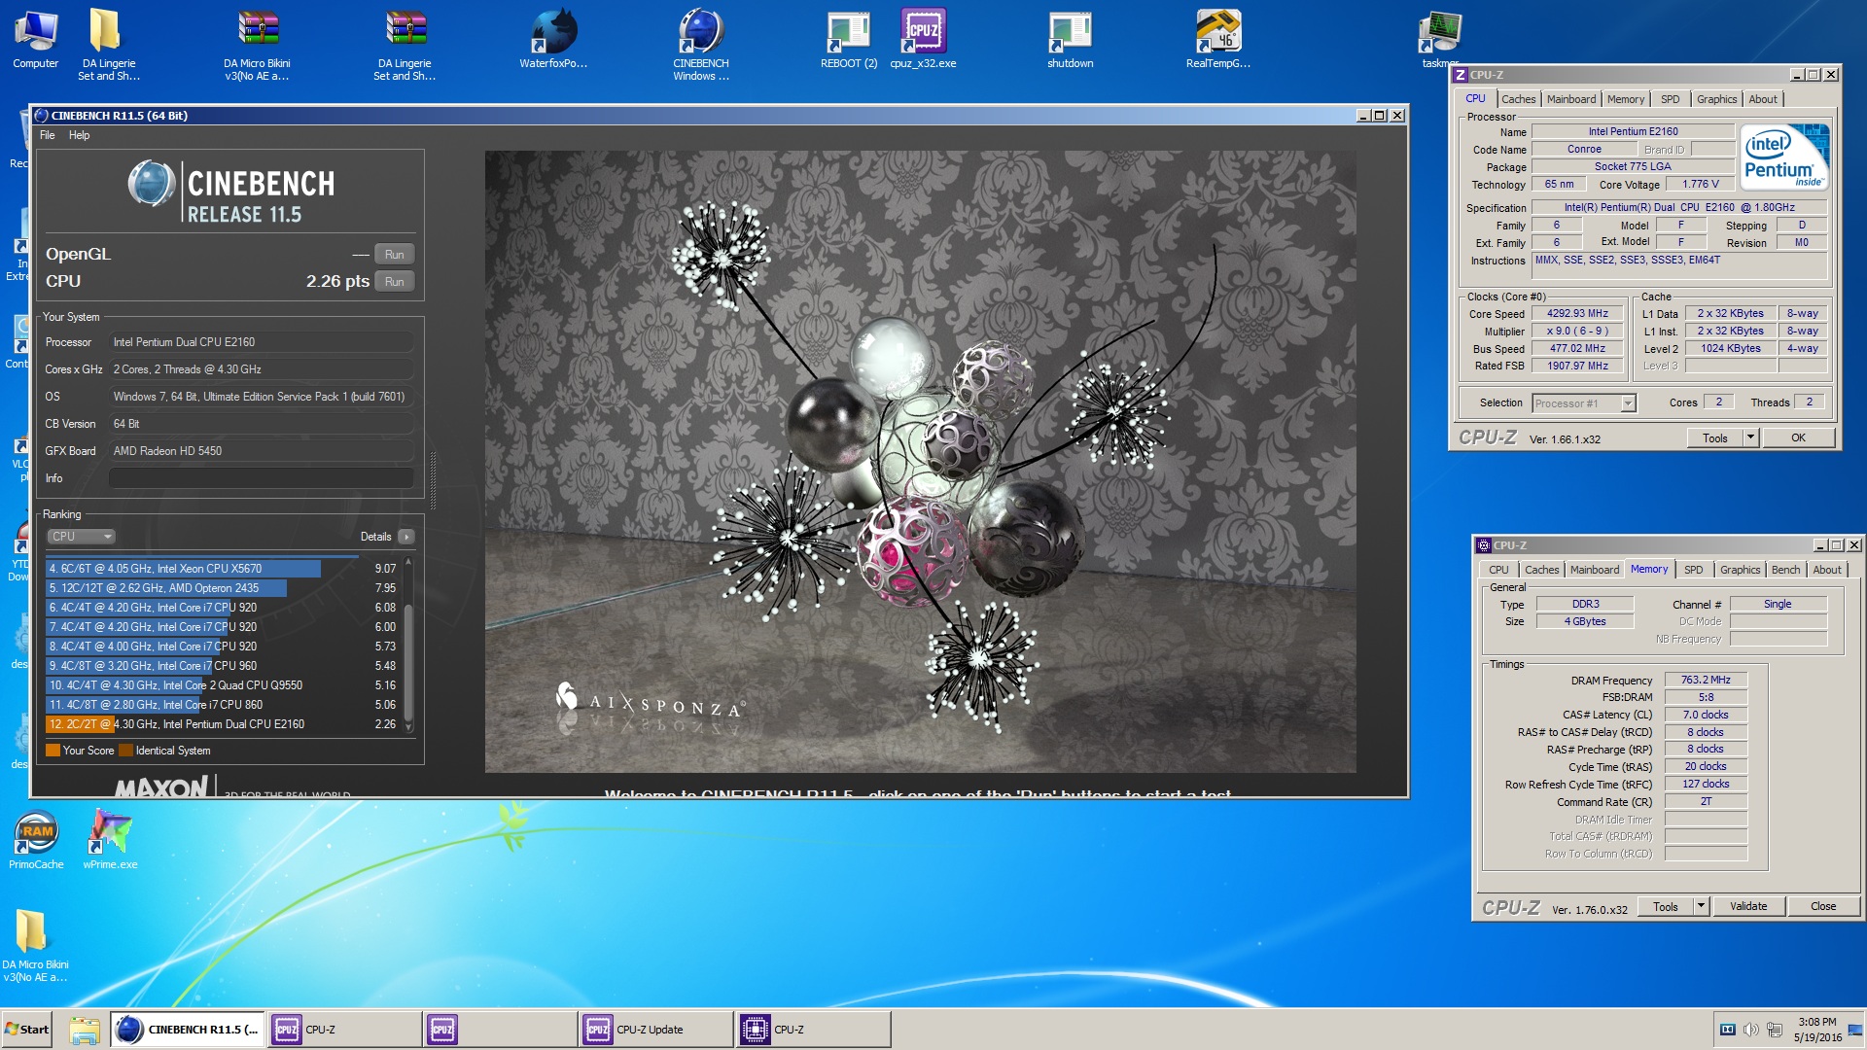Viewport: 1867px width, 1050px height.
Task: Switch to Mainboard tab in upper CPU-Z
Action: (1571, 99)
